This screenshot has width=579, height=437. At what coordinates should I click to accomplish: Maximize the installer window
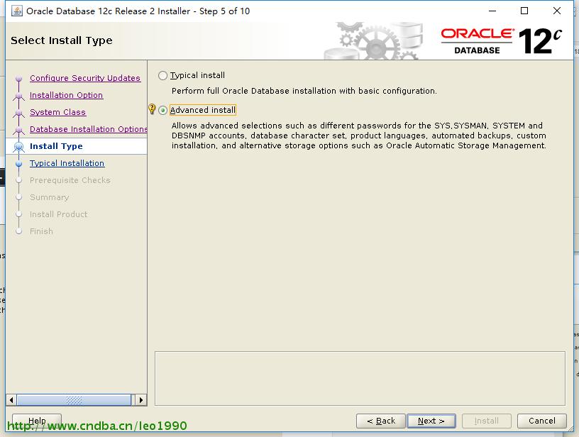pyautogui.click(x=524, y=11)
